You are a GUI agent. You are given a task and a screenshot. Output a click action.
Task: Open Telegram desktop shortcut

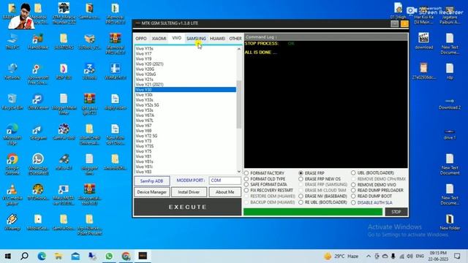(x=38, y=132)
